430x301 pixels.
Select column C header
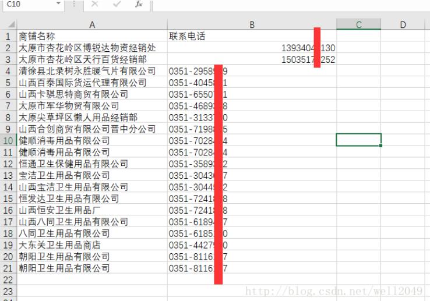click(359, 24)
